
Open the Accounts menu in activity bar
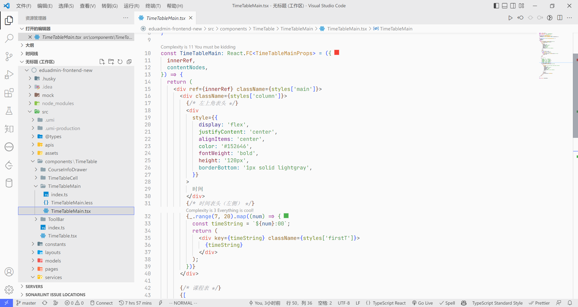point(9,272)
